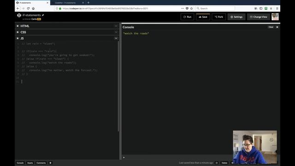Open pen in new window icon
Image resolution: width=295 pixels, height=166 pixels.
[217, 163]
